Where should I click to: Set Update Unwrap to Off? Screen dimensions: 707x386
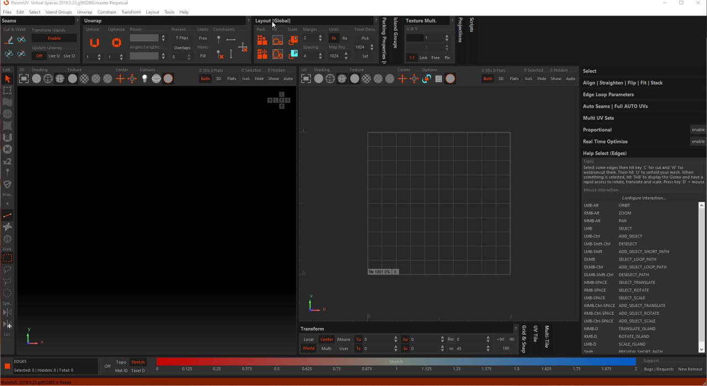point(39,56)
